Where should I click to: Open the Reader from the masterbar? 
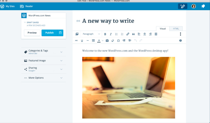26,6
